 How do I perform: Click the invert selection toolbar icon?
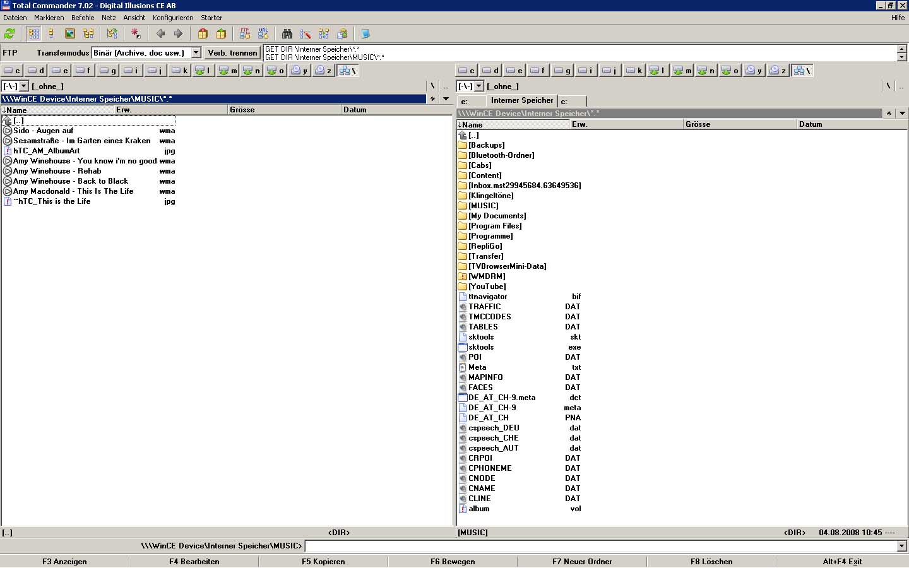136,33
